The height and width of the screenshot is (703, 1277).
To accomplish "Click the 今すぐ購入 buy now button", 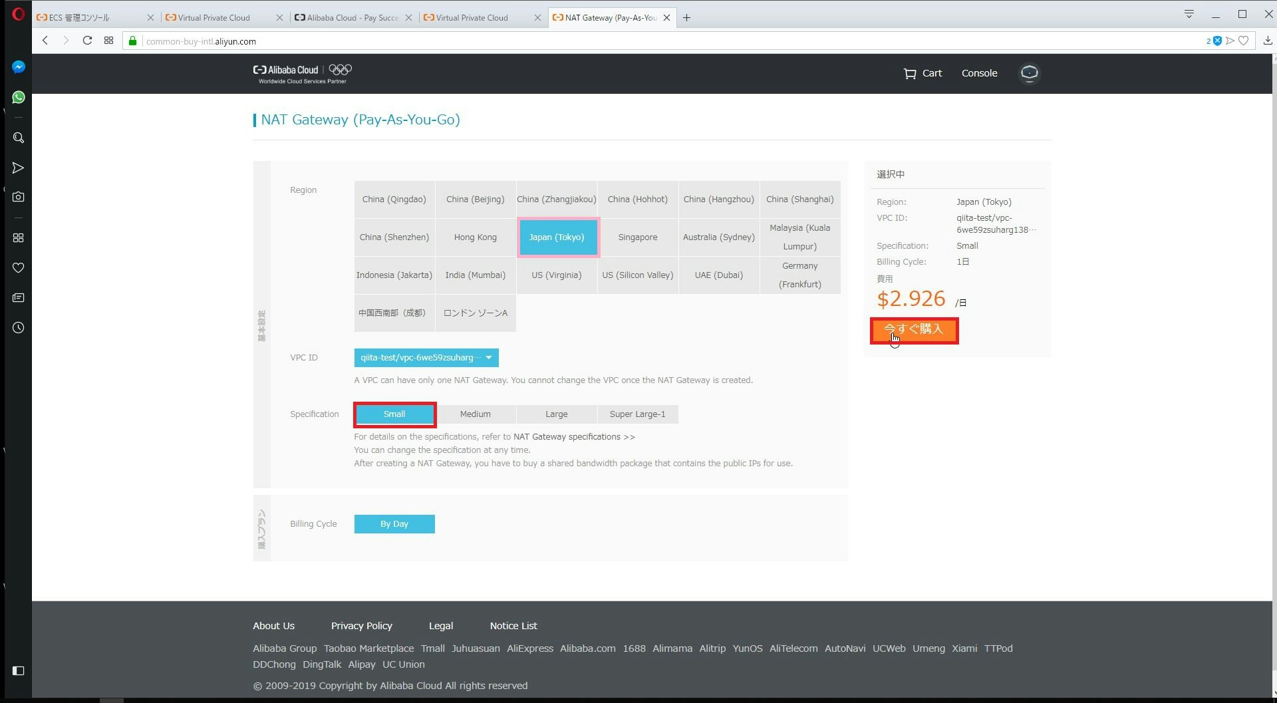I will 914,330.
